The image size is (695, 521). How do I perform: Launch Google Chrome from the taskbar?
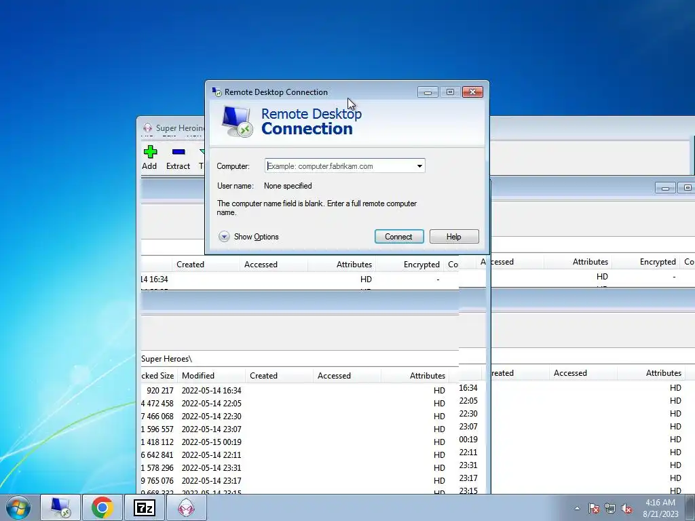pyautogui.click(x=102, y=507)
